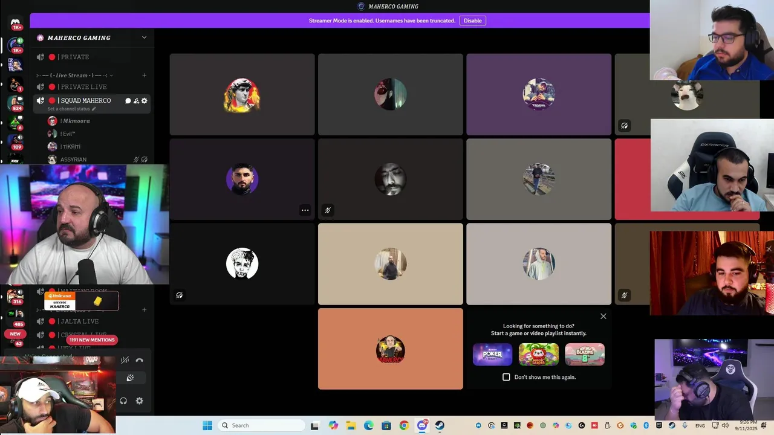Open user settings gear icon
This screenshot has width=774, height=435.
pos(140,401)
